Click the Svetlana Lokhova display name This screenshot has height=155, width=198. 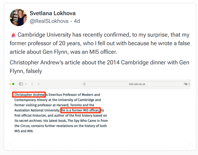(52, 13)
